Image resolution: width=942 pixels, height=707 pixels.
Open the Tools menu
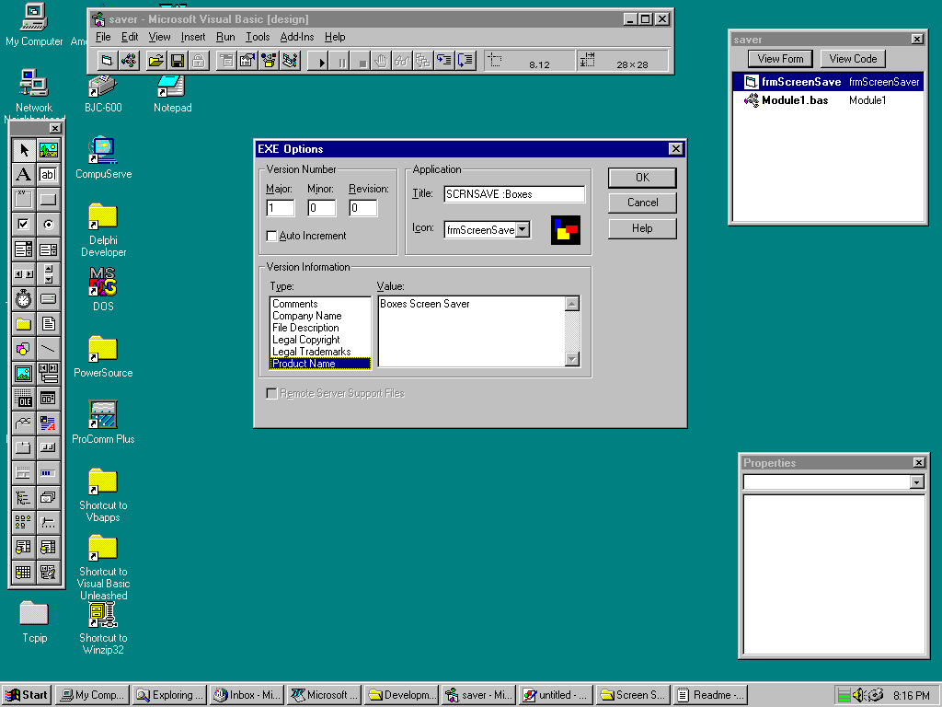click(258, 37)
